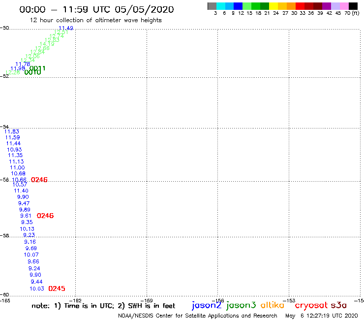Click the wave height value '9.66'
The width and height of the screenshot is (364, 320).
pyautogui.click(x=33, y=262)
